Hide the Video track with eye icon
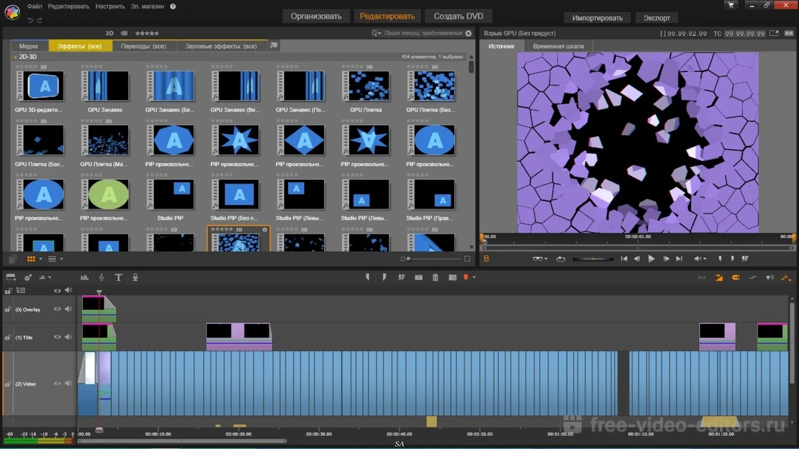The width and height of the screenshot is (799, 449). point(57,384)
